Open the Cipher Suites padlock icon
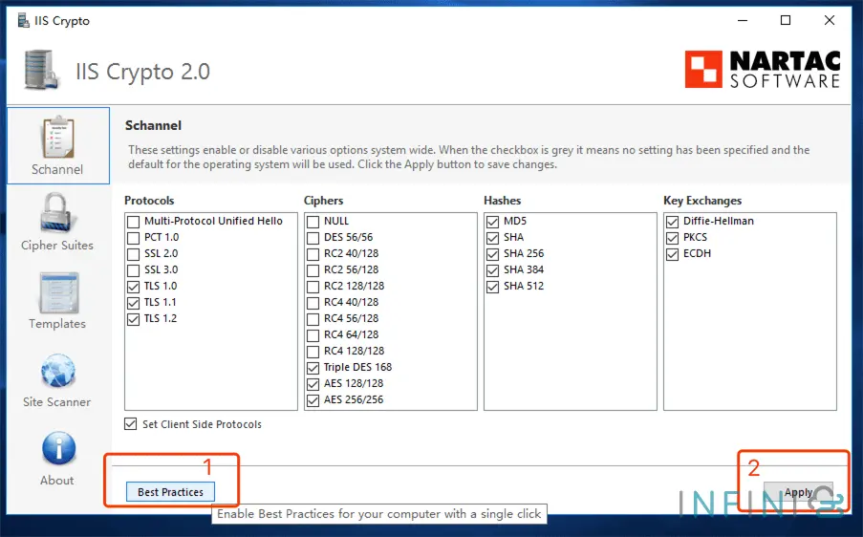 (57, 213)
